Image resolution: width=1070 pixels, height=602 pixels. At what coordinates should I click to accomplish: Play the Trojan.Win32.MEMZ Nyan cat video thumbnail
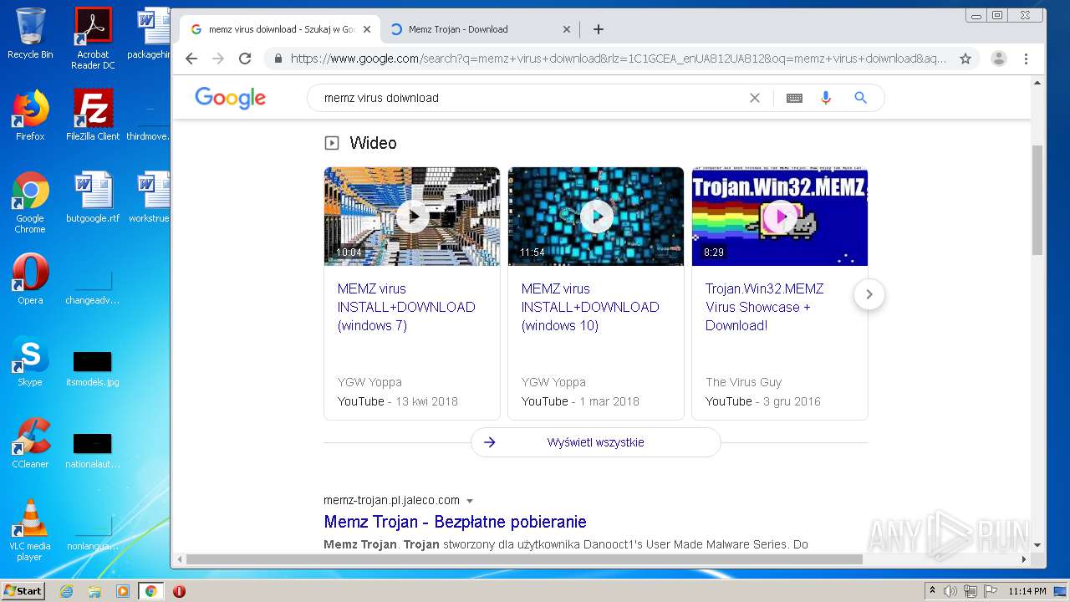[x=780, y=217]
